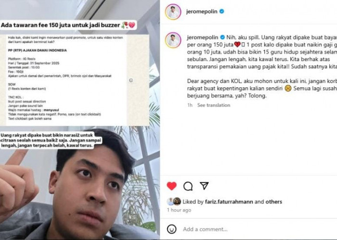Image resolution: width=337 pixels, height=240 pixels.
Task: Click the 'Uang rakyat dipake' text overlay
Action: pyautogui.click(x=51, y=140)
